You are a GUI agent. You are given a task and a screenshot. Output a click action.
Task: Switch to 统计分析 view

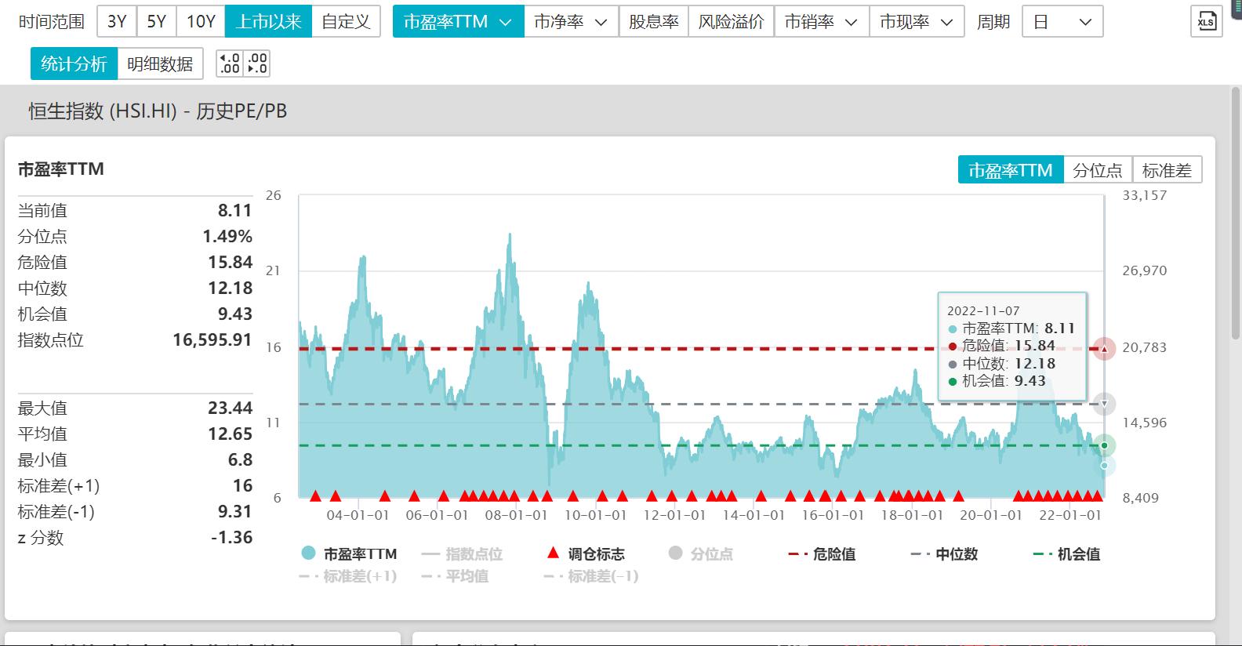pos(74,64)
